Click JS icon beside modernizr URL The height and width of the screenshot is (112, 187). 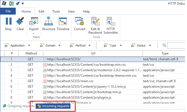(x=45, y=70)
